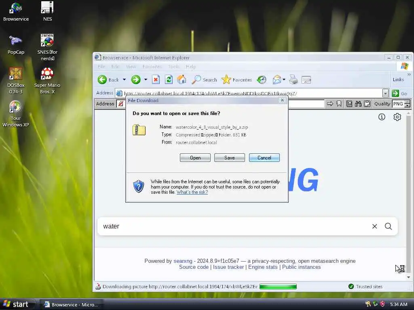Click the "What's the risk?" link
Viewport: 414px width, 310px height.
(x=192, y=192)
